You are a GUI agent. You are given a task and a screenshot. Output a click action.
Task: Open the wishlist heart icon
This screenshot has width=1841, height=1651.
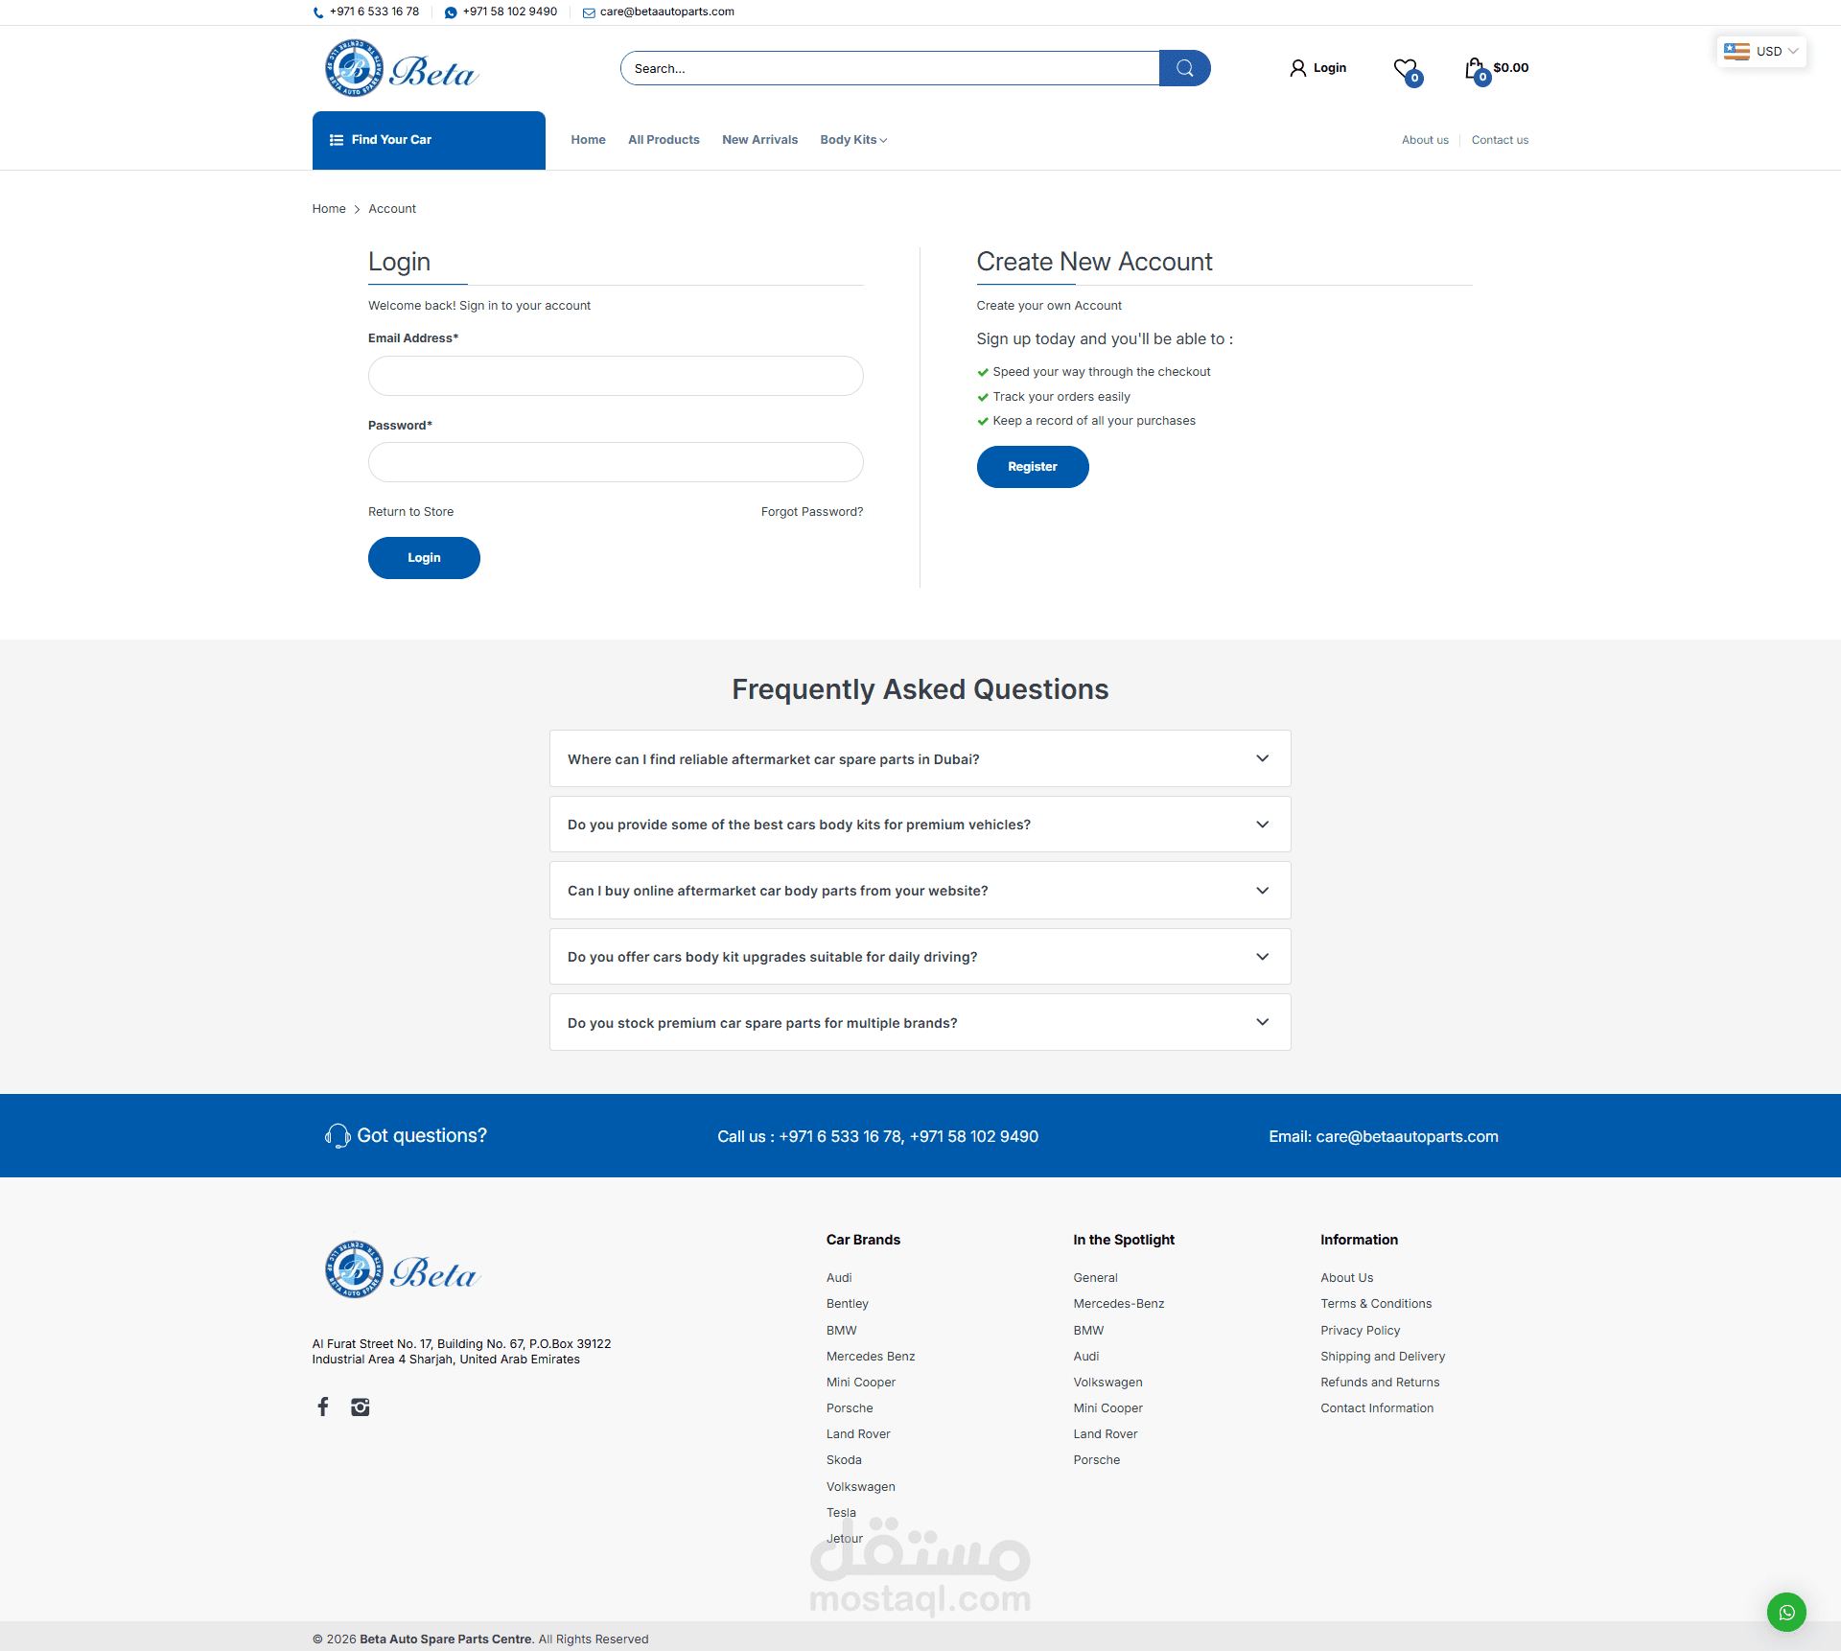[x=1406, y=69]
